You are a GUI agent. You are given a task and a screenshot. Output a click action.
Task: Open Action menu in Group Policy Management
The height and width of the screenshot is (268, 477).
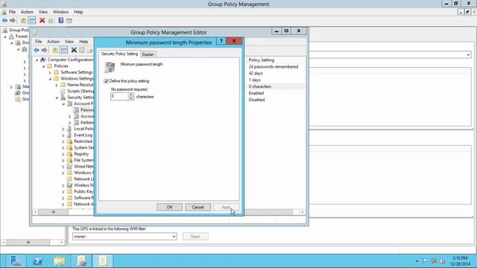pyautogui.click(x=27, y=12)
